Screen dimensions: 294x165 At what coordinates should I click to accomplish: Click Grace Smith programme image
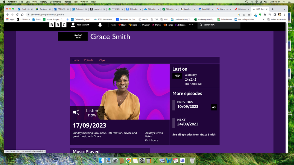pos(120,91)
